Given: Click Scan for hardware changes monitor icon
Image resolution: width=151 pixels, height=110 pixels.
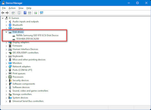Looking at the screenshot, I should click(41, 13).
